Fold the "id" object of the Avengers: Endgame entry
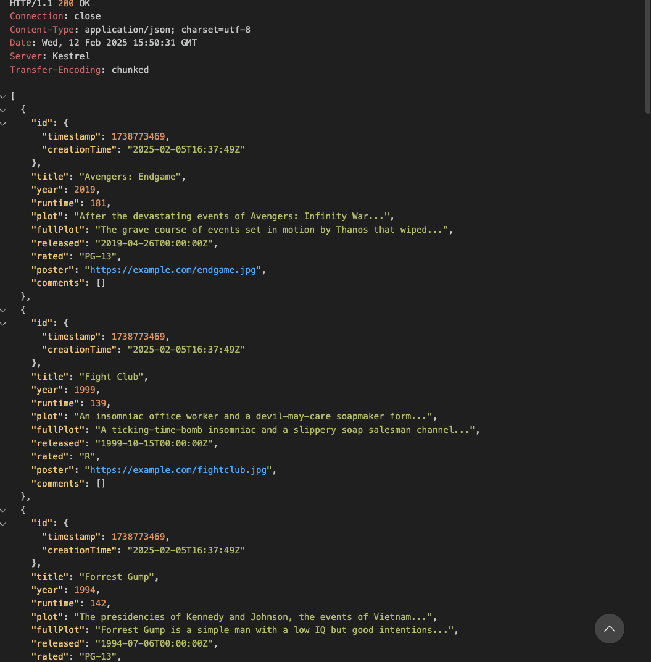651x662 pixels. (x=3, y=124)
